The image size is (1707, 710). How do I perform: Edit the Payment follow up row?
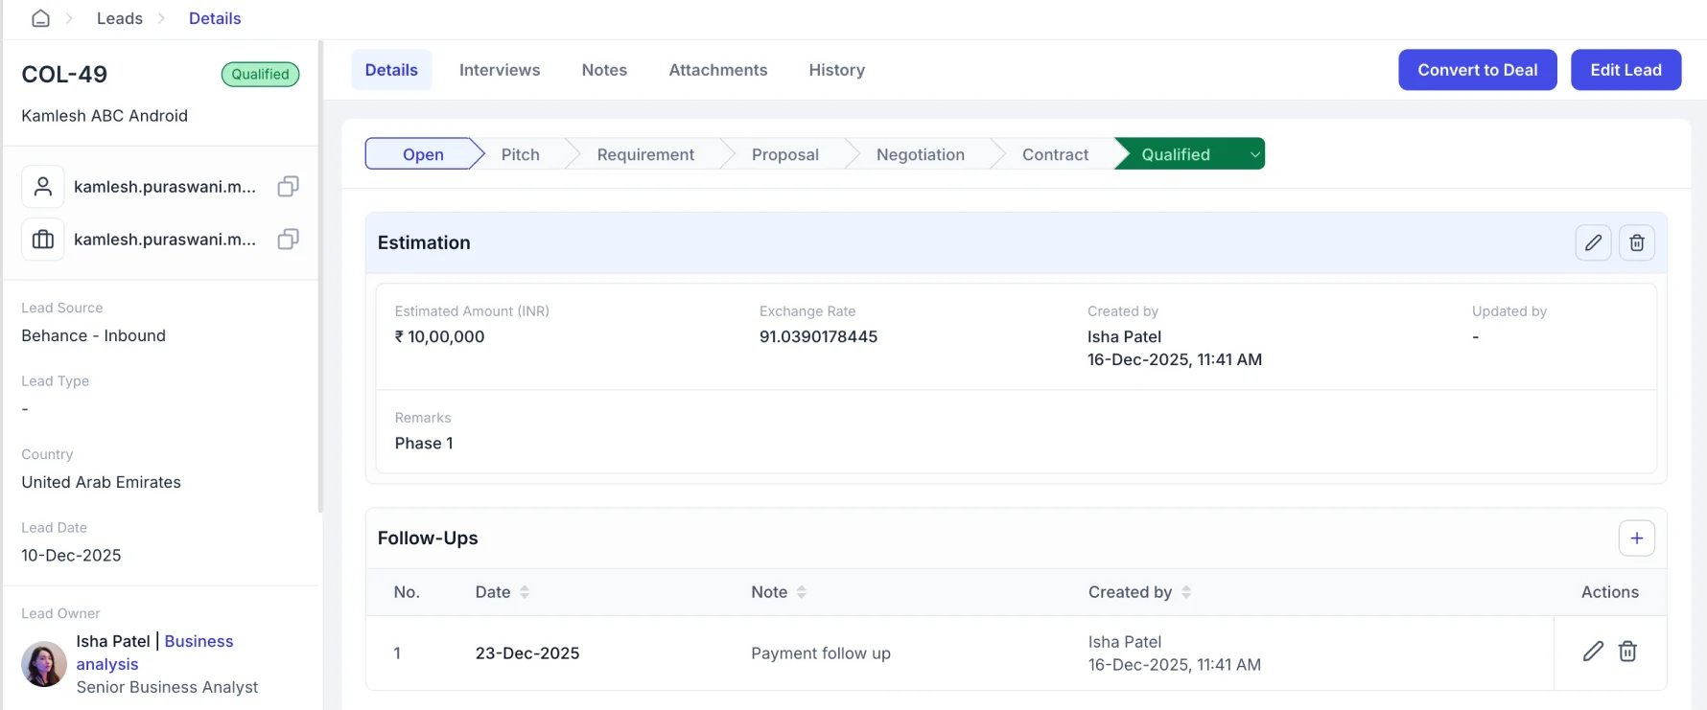[x=1593, y=652]
